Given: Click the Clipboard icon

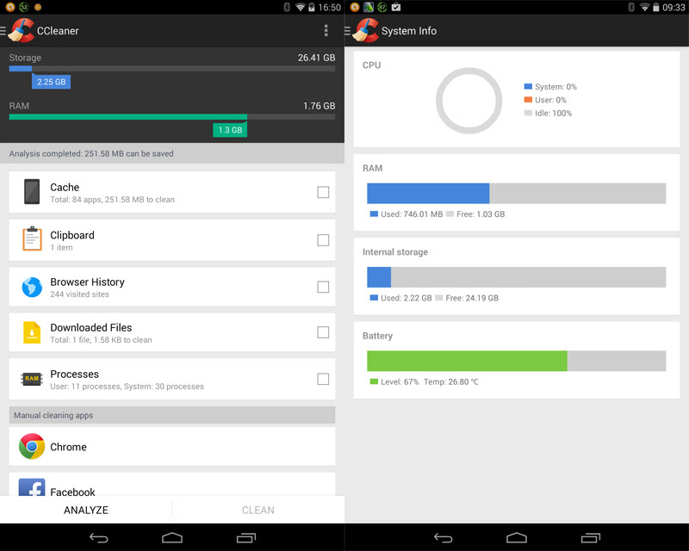Looking at the screenshot, I should (32, 238).
